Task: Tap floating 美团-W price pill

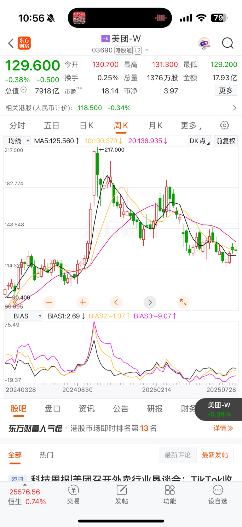Action: click(x=219, y=410)
